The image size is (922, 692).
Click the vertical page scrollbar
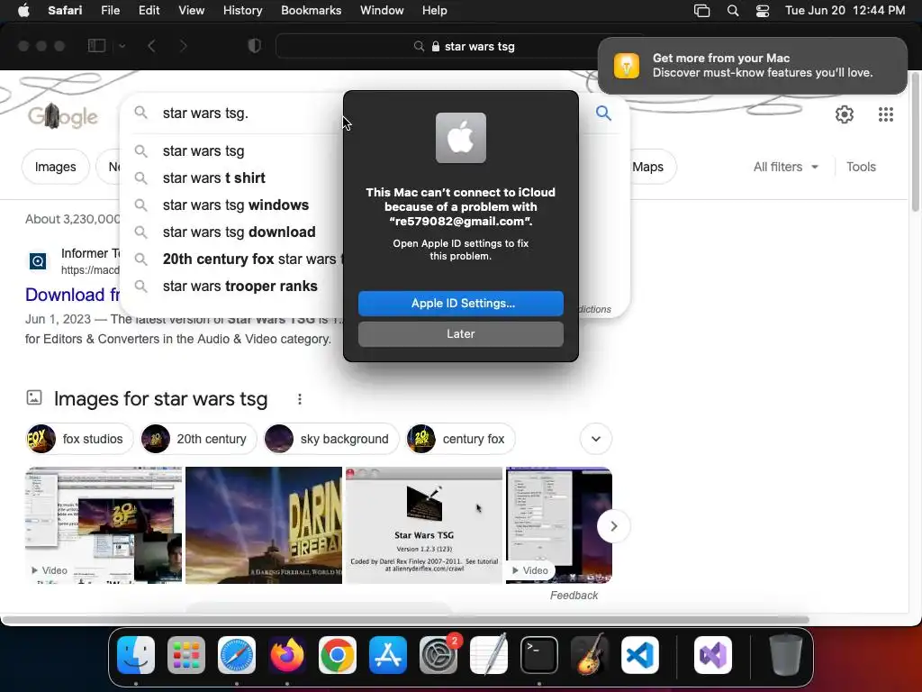click(915, 141)
